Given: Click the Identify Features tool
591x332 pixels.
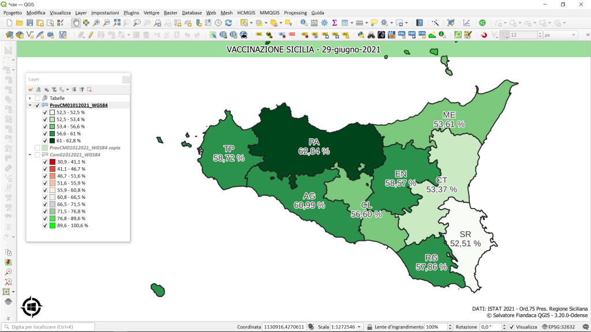Looking at the screenshot, I should (x=304, y=22).
